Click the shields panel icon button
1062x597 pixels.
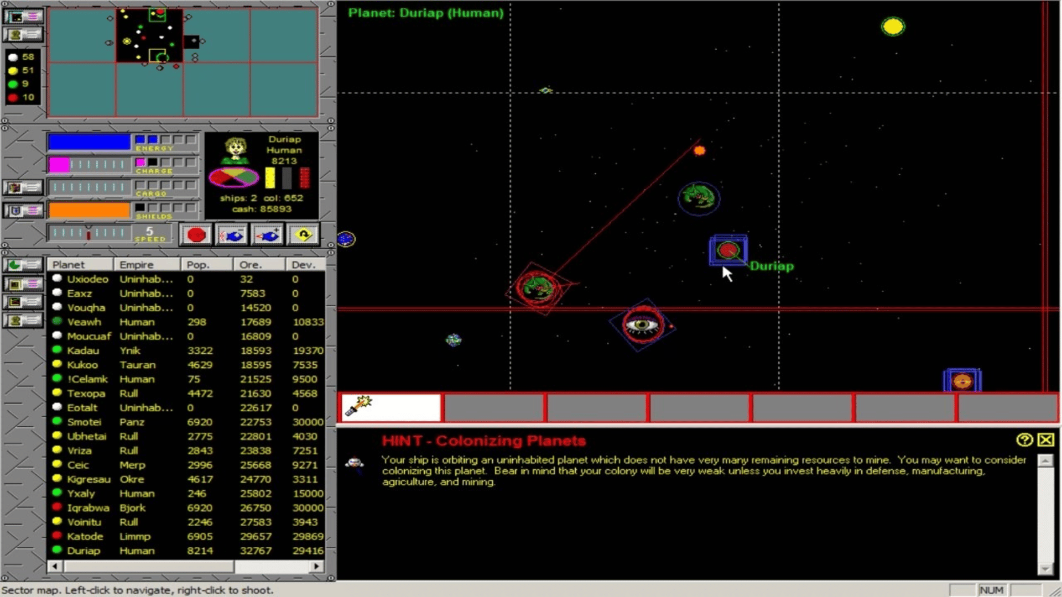coord(23,211)
